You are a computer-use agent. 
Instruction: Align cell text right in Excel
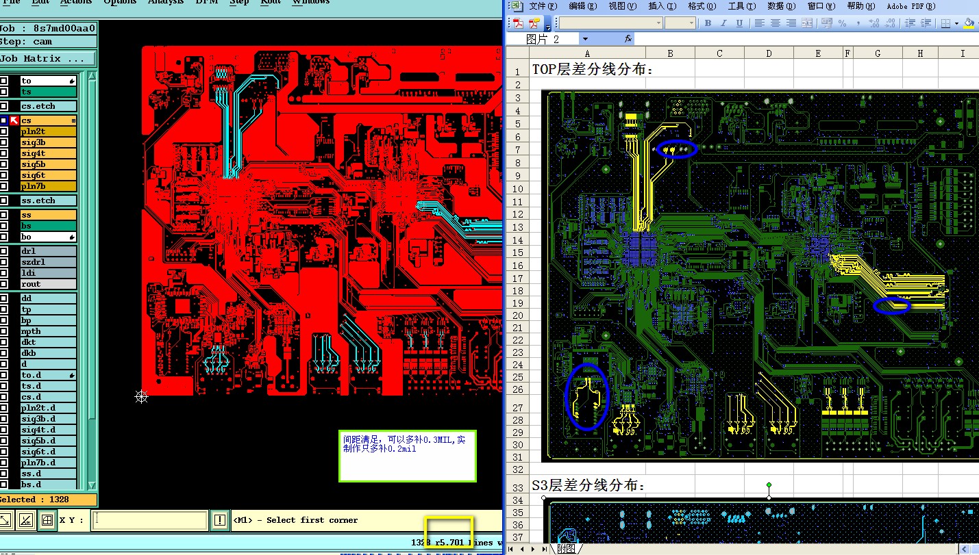791,23
